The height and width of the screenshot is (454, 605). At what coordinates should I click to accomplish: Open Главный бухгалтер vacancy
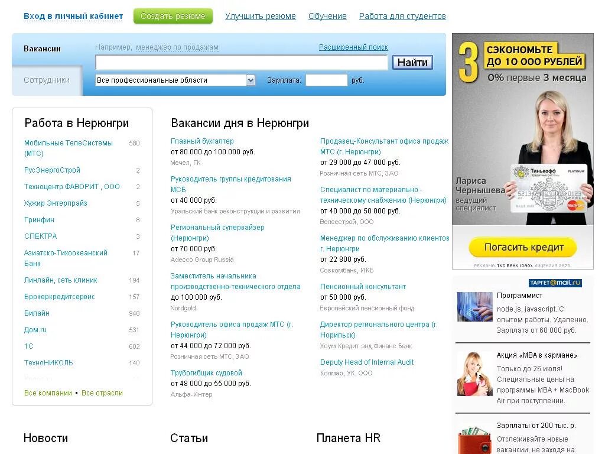(202, 141)
